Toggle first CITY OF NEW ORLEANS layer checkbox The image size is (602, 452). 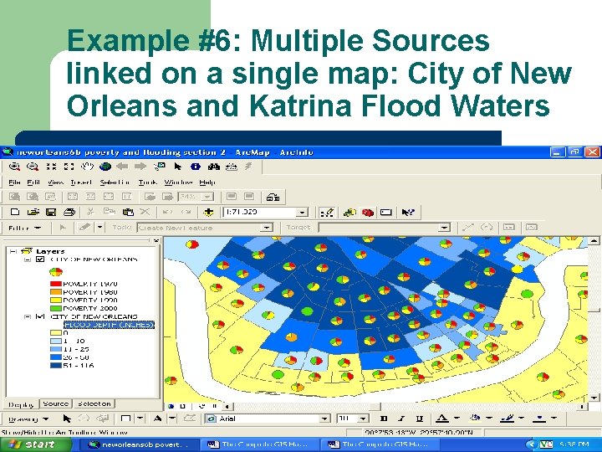[40, 259]
